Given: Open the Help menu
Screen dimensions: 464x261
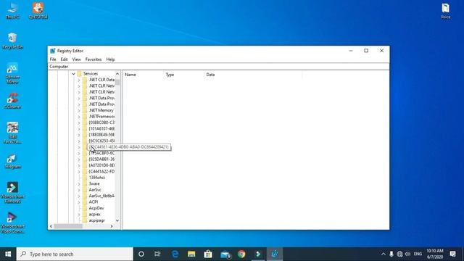Looking at the screenshot, I should click(x=110, y=59).
